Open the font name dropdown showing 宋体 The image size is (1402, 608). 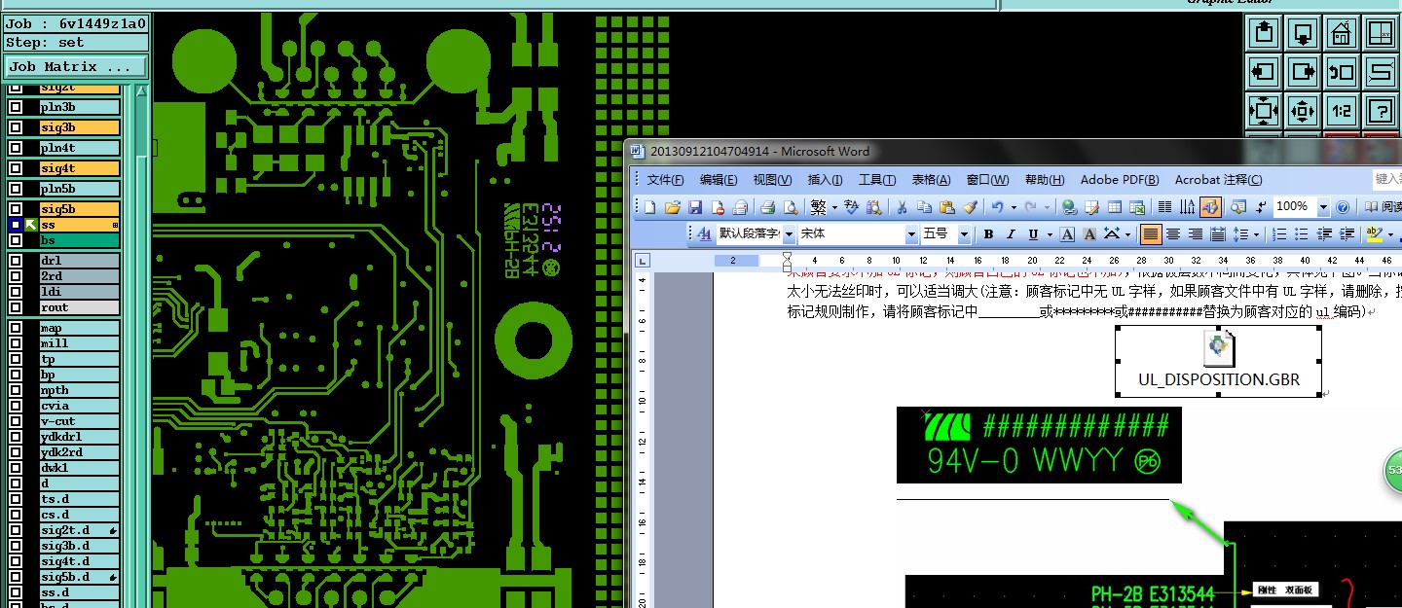(x=912, y=234)
